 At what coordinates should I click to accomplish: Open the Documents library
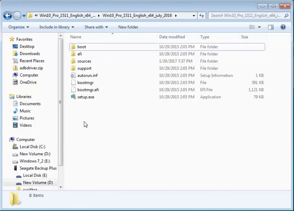tap(30, 104)
